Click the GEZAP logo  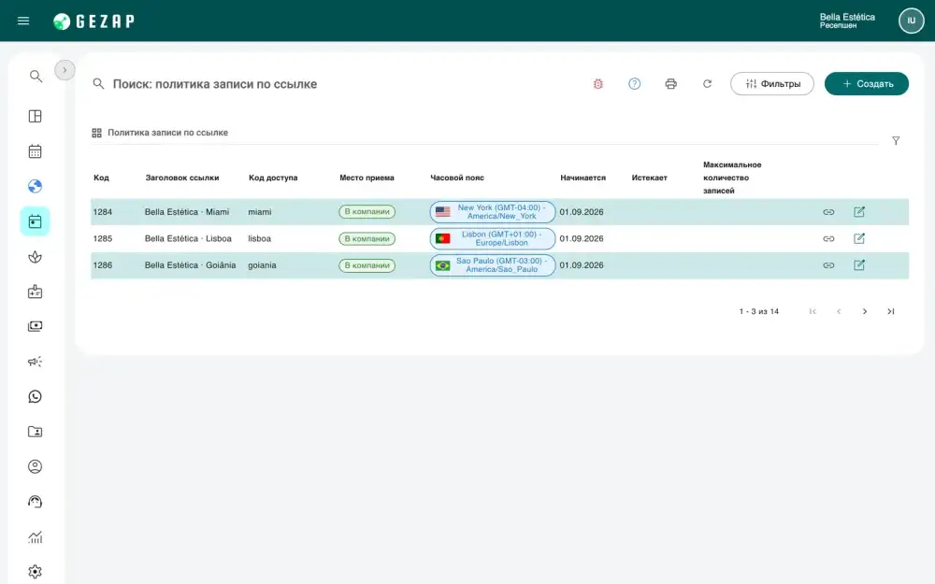point(93,21)
